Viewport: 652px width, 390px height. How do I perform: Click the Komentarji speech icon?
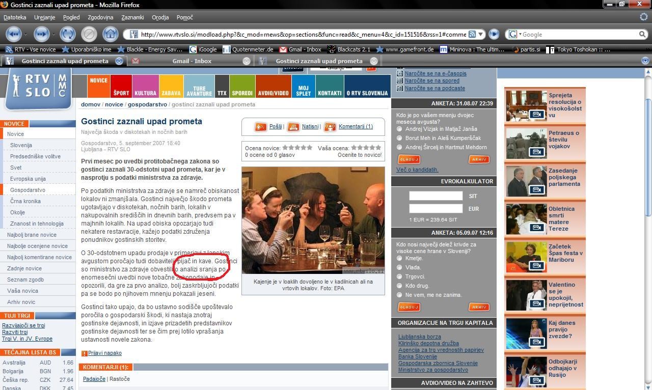pyautogui.click(x=330, y=127)
